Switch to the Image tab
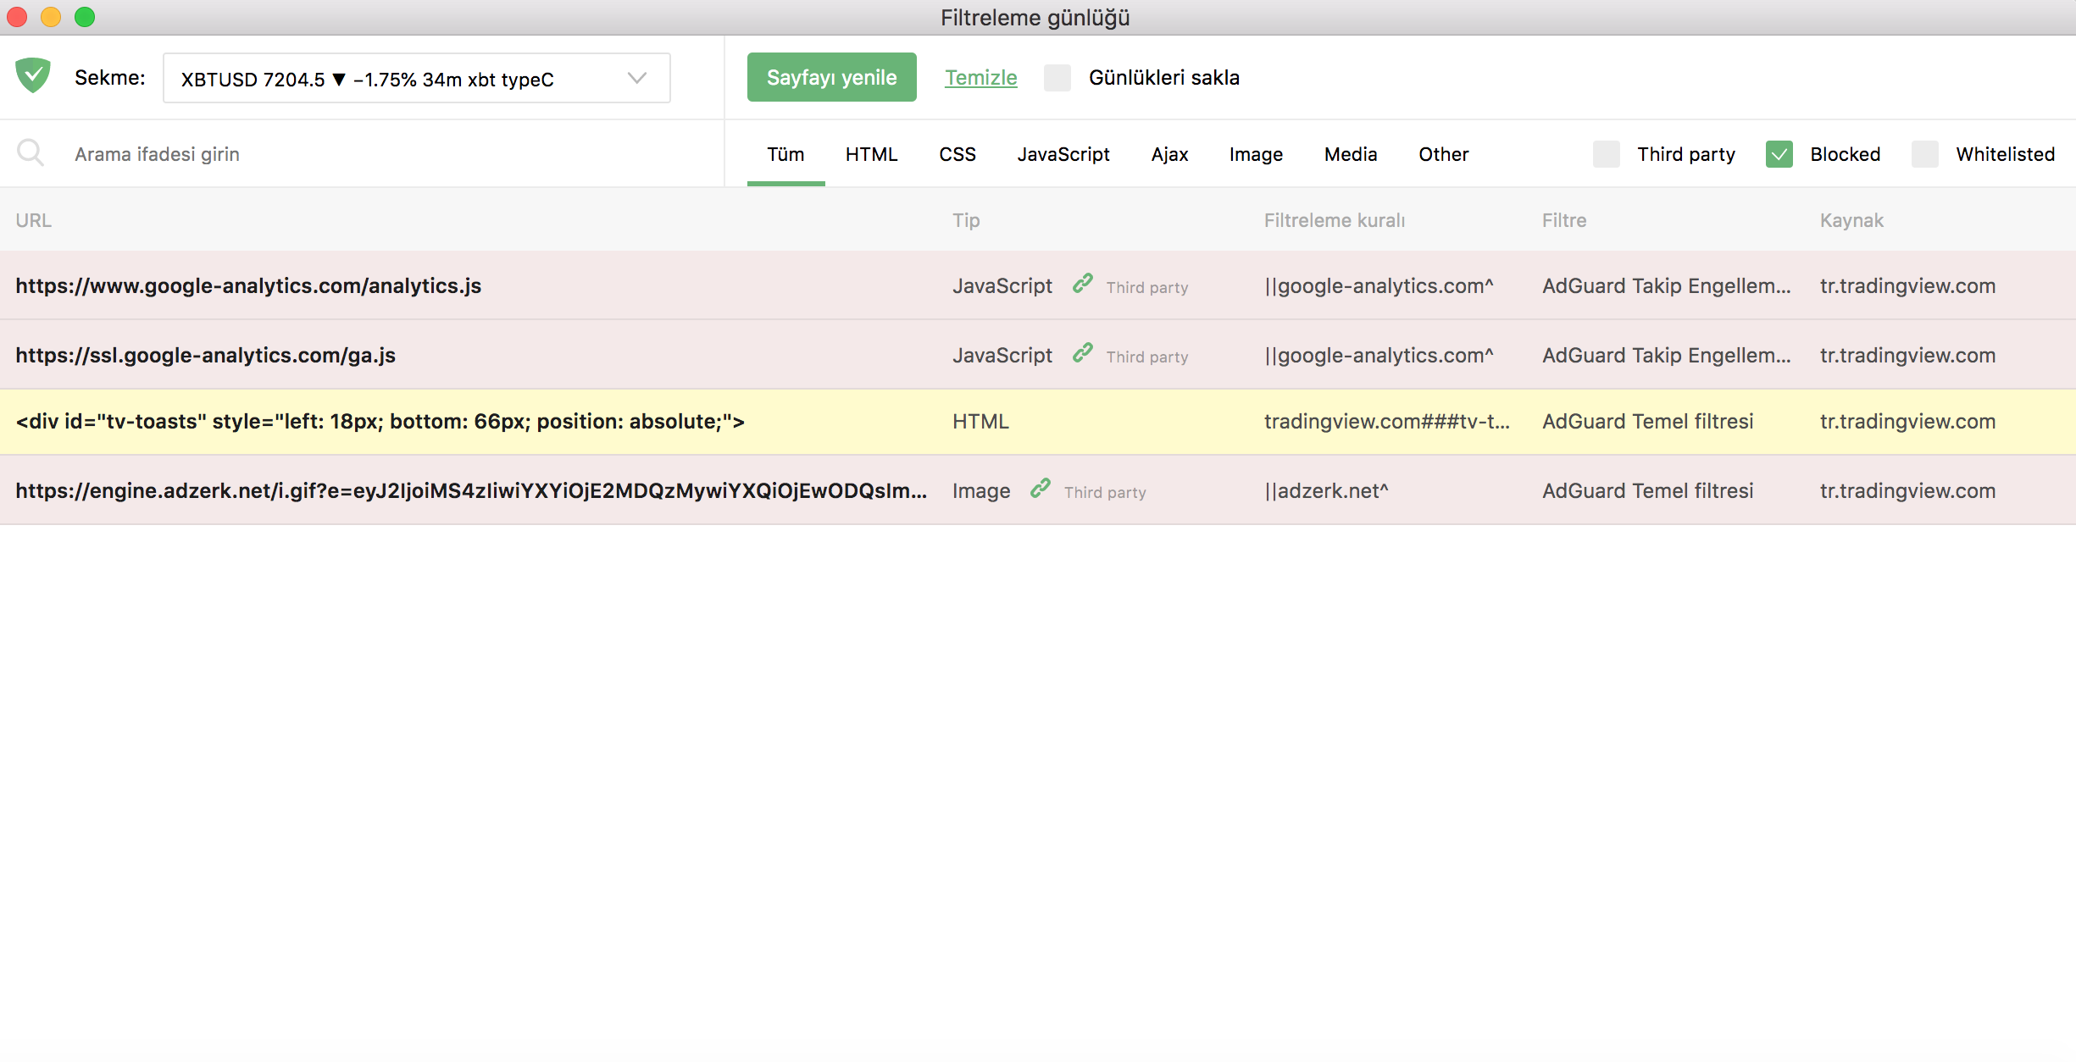Screen dimensions: 2076x1062 (x=1256, y=154)
